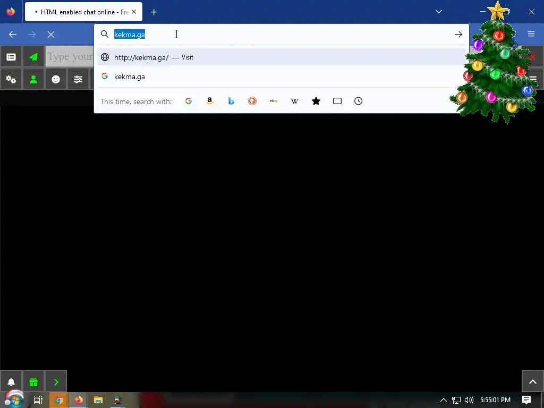Open Task View on the taskbar
This screenshot has width=544, height=408.
point(38,400)
